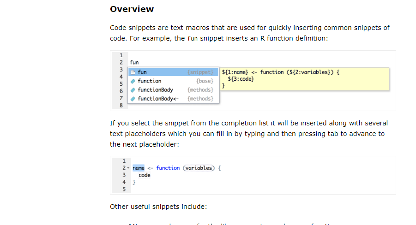
Task: Click line number 8 in first gutter
Action: tap(121, 106)
